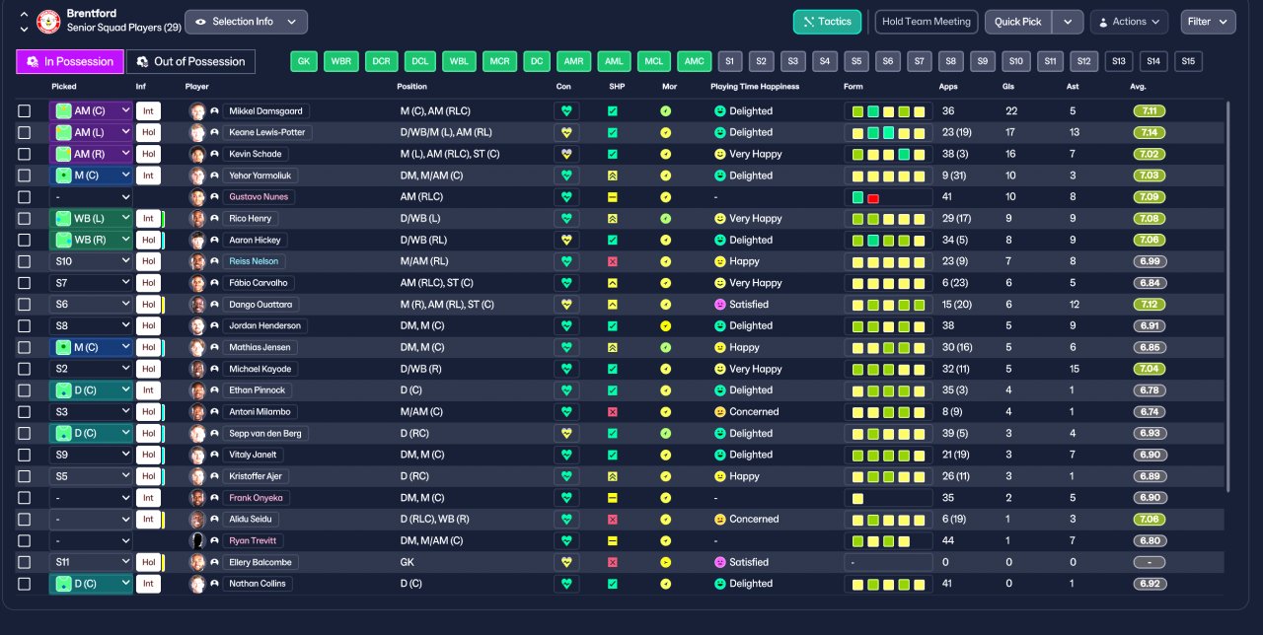Screen dimensions: 1263x635
Task: Click the role icon beside Nathan Collins's name
Action: (214, 584)
